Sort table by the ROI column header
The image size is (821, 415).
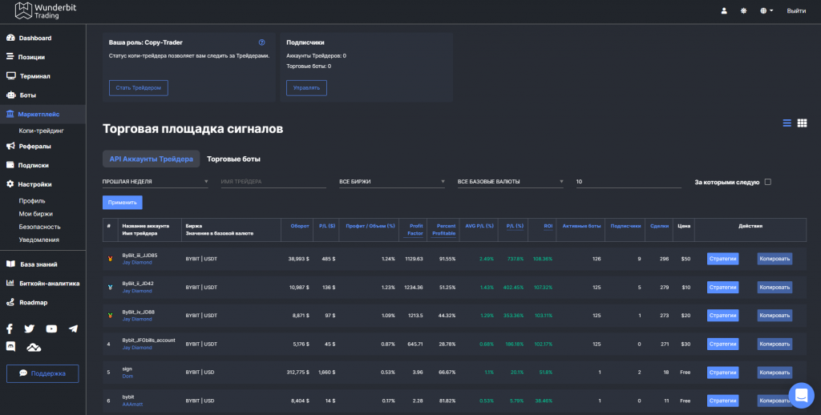click(x=548, y=226)
